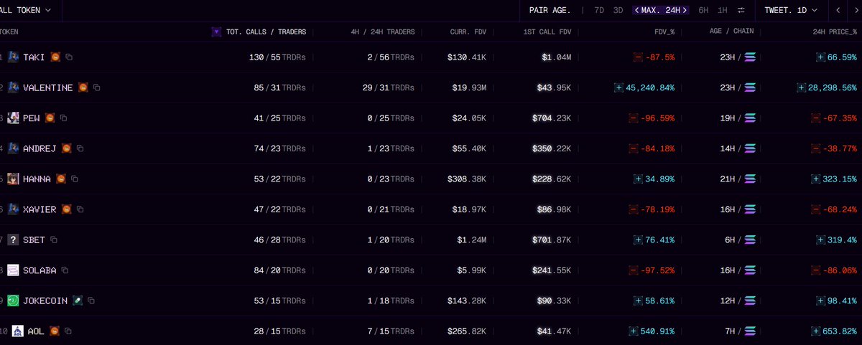Select the 1H pair age filter
Image resolution: width=862 pixels, height=345 pixels.
(x=723, y=10)
